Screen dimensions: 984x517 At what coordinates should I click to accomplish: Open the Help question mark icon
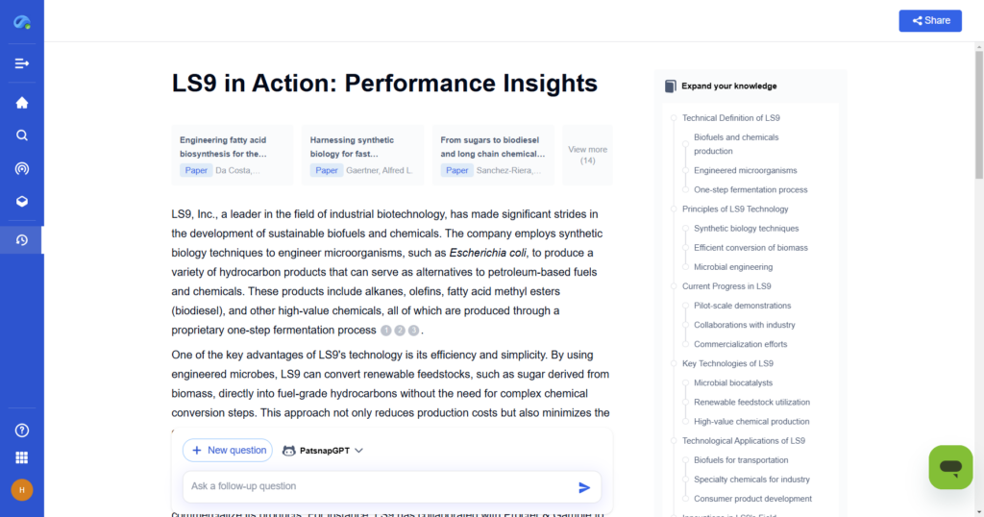21,431
